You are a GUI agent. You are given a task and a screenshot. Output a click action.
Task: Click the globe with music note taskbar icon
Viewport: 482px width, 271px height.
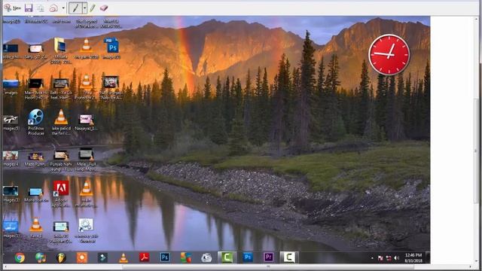tap(40, 257)
